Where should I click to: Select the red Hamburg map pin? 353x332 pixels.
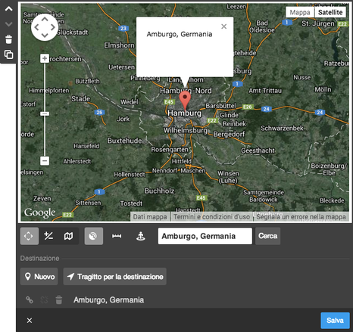185,101
